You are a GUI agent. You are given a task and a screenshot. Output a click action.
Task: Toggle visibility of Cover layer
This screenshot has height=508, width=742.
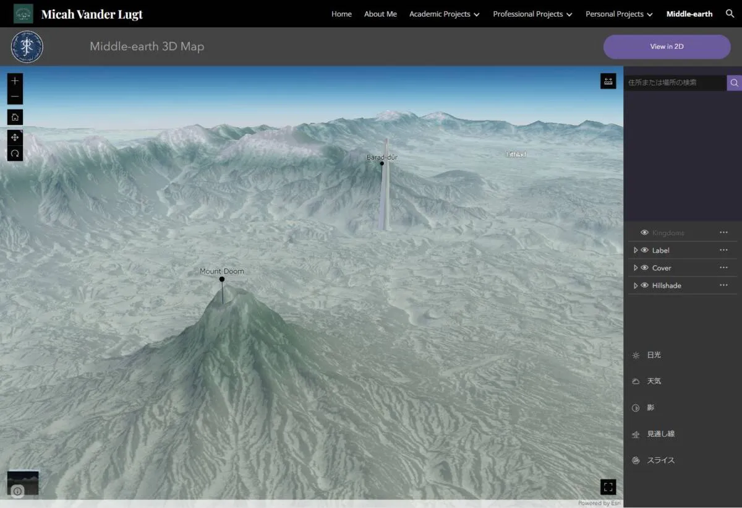pos(644,268)
